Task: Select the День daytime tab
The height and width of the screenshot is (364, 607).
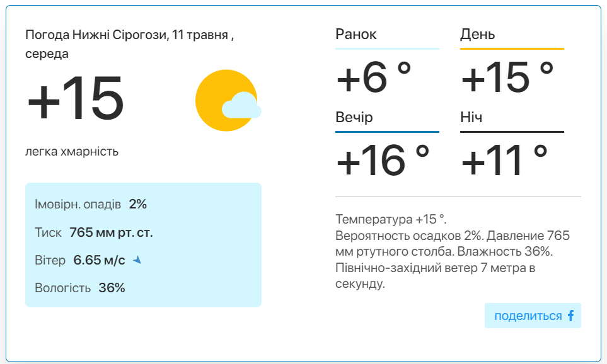Action: [x=477, y=35]
